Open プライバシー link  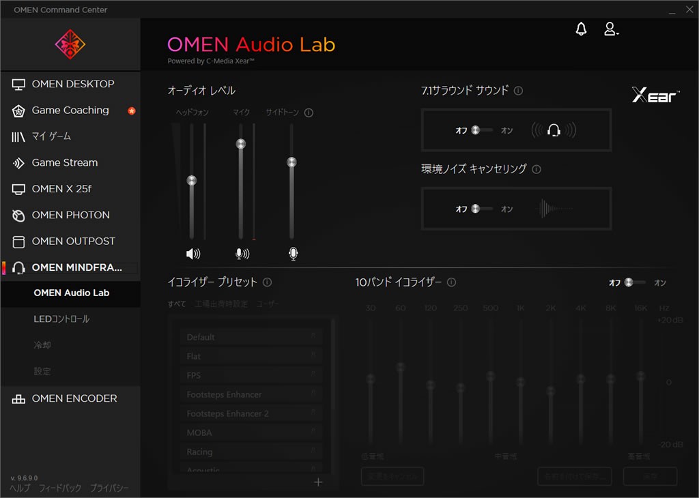coord(109,488)
